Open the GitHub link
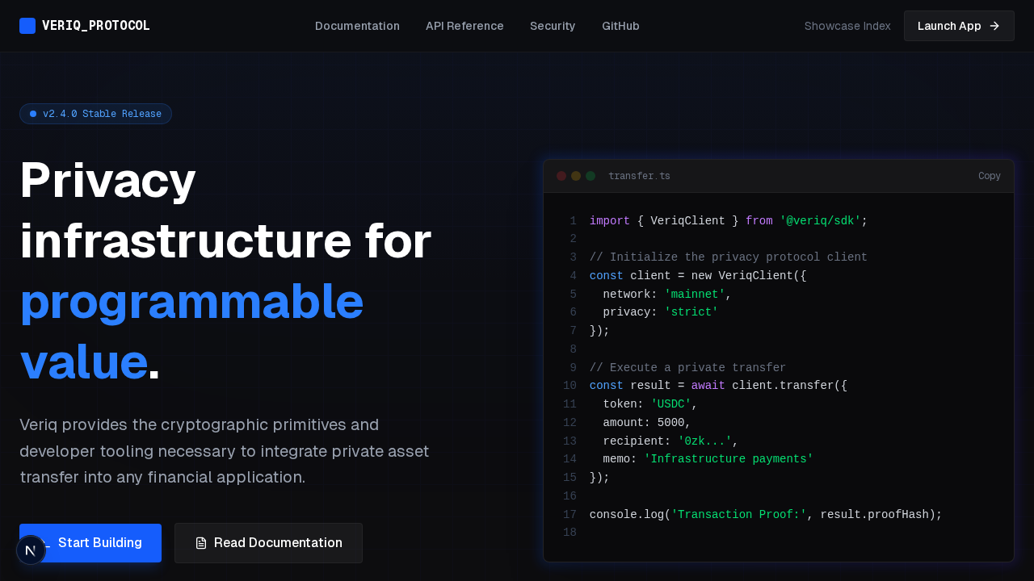The width and height of the screenshot is (1034, 581). [x=620, y=26]
